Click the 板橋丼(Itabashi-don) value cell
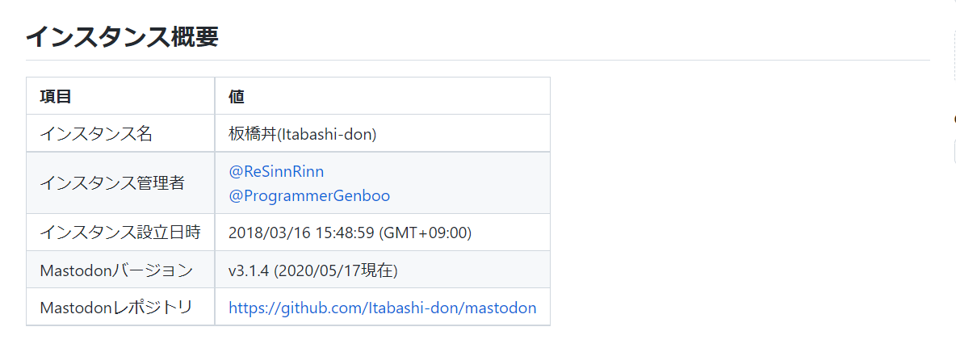This screenshot has width=956, height=352. coord(303,134)
